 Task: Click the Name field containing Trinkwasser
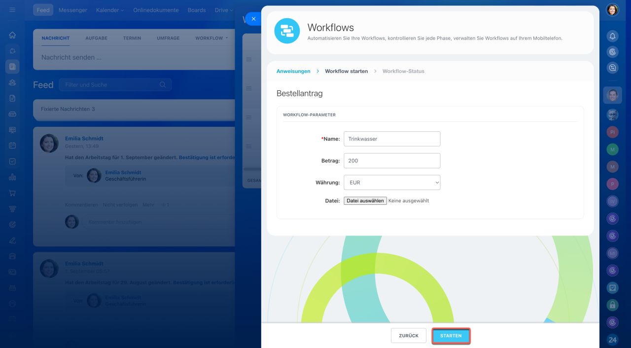pyautogui.click(x=392, y=139)
